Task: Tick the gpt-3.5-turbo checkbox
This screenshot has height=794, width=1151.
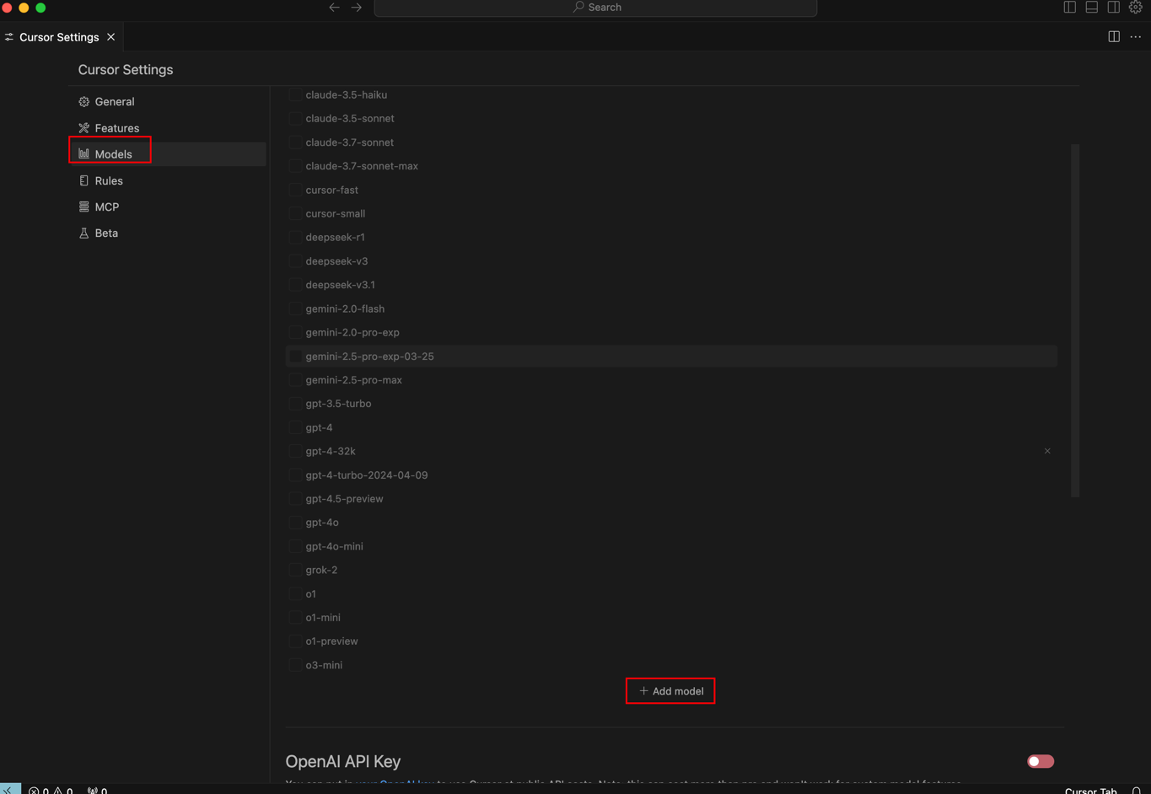Action: pyautogui.click(x=295, y=404)
